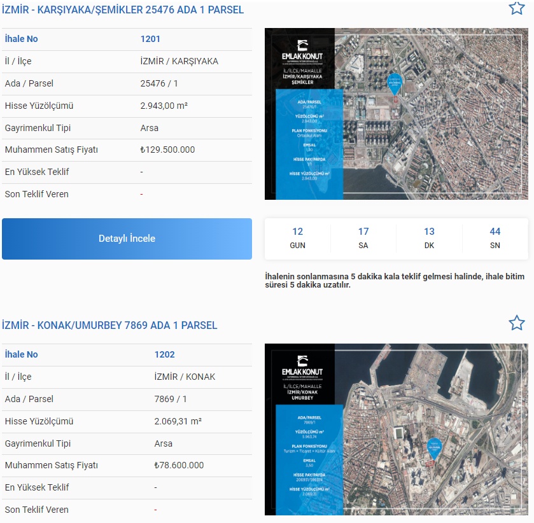Click the 44 SN countdown cell
Viewport: 534px width, 523px height.
[x=495, y=239]
